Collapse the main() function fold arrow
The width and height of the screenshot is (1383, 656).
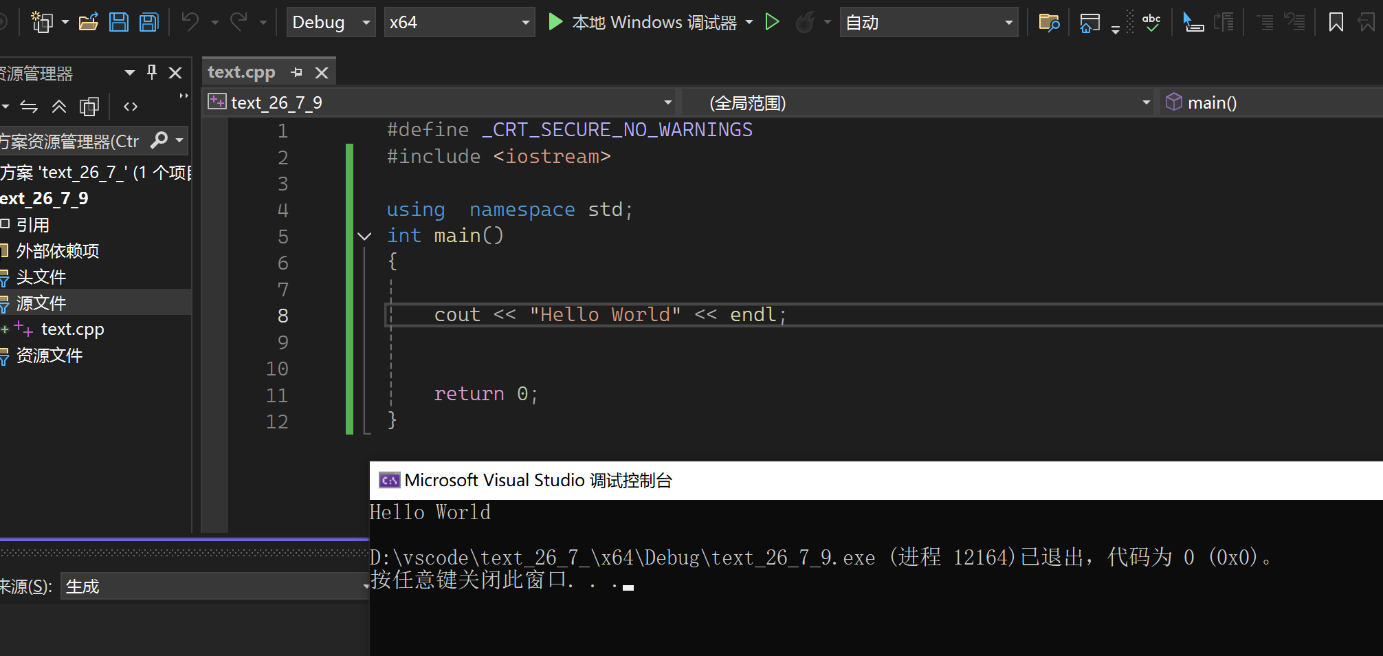364,237
